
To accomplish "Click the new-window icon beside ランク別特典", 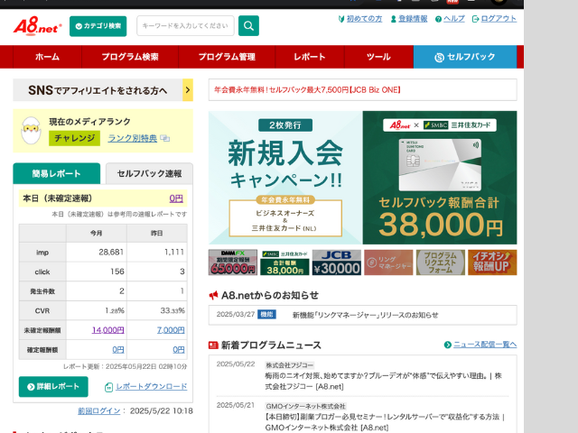I will point(165,139).
